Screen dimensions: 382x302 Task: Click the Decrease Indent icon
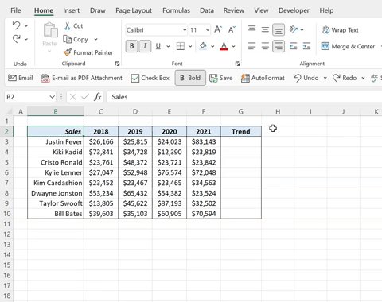click(294, 46)
